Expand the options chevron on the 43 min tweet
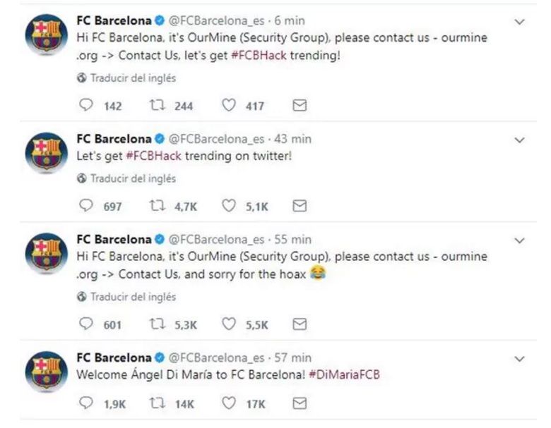 click(519, 140)
